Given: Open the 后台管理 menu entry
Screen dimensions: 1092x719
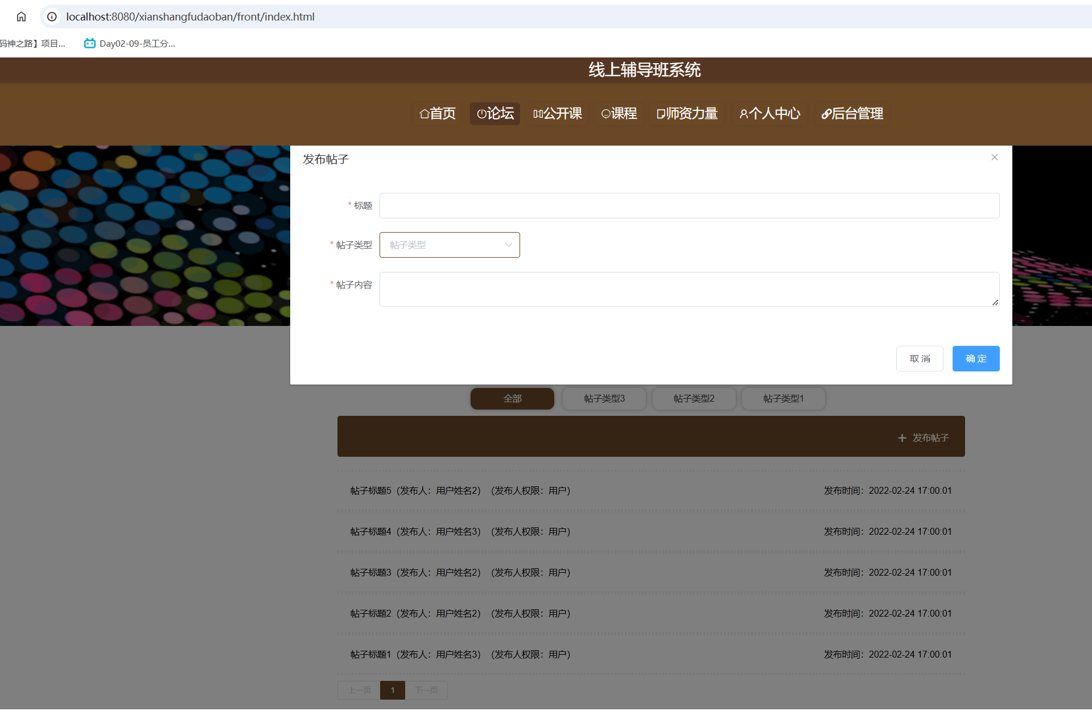Looking at the screenshot, I should click(852, 114).
